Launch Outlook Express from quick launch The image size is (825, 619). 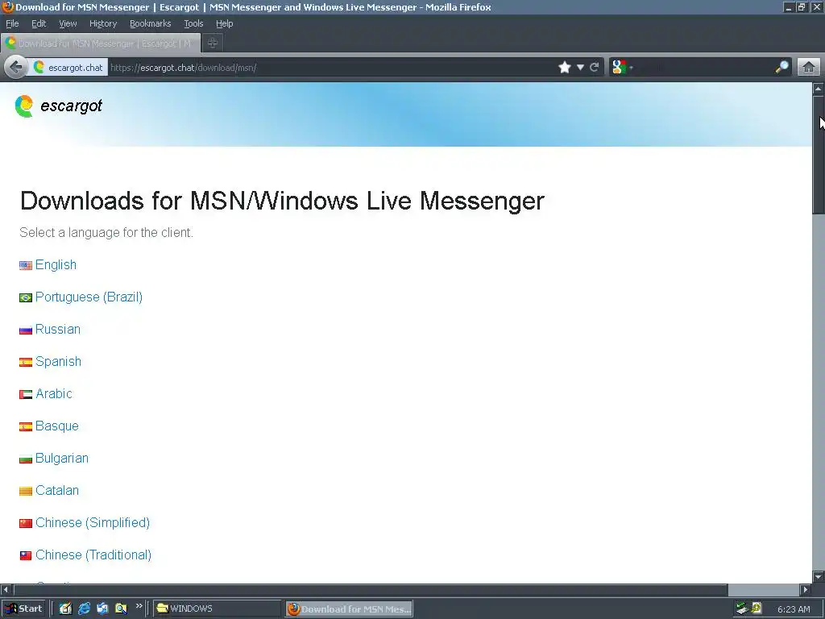102,609
